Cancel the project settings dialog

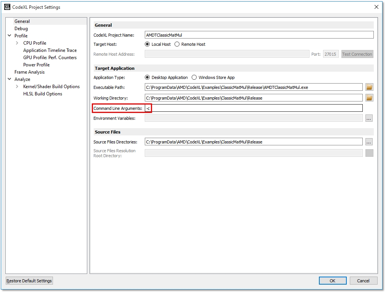364,281
